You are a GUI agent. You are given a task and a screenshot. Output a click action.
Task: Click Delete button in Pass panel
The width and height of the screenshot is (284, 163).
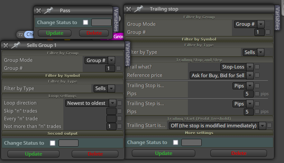pos(94,33)
